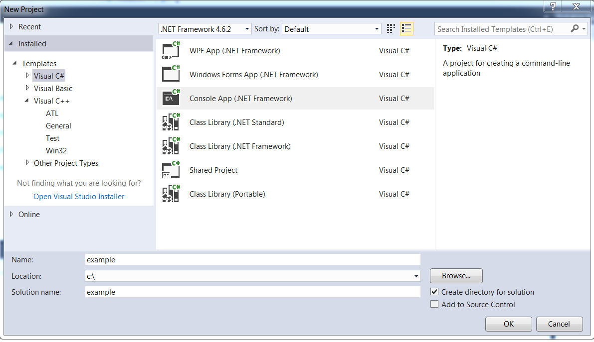
Task: Click the Class Library (Portable) icon
Action: [171, 193]
